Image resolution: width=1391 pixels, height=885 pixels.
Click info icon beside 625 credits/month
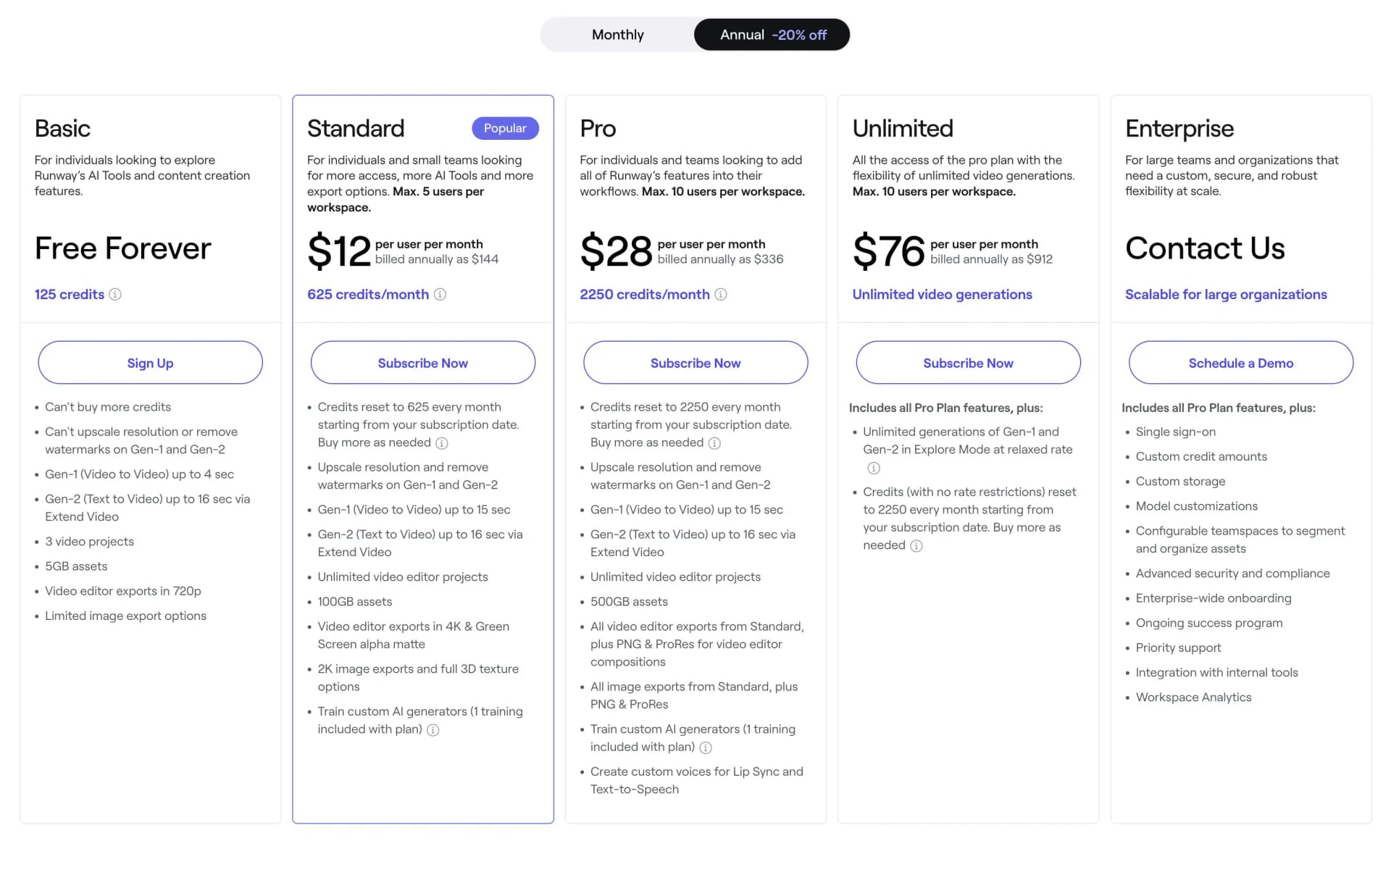[x=440, y=295]
